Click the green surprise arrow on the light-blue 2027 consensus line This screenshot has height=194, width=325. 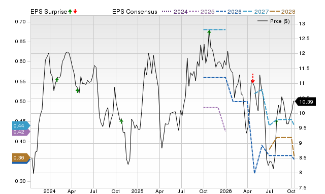pos(276,121)
